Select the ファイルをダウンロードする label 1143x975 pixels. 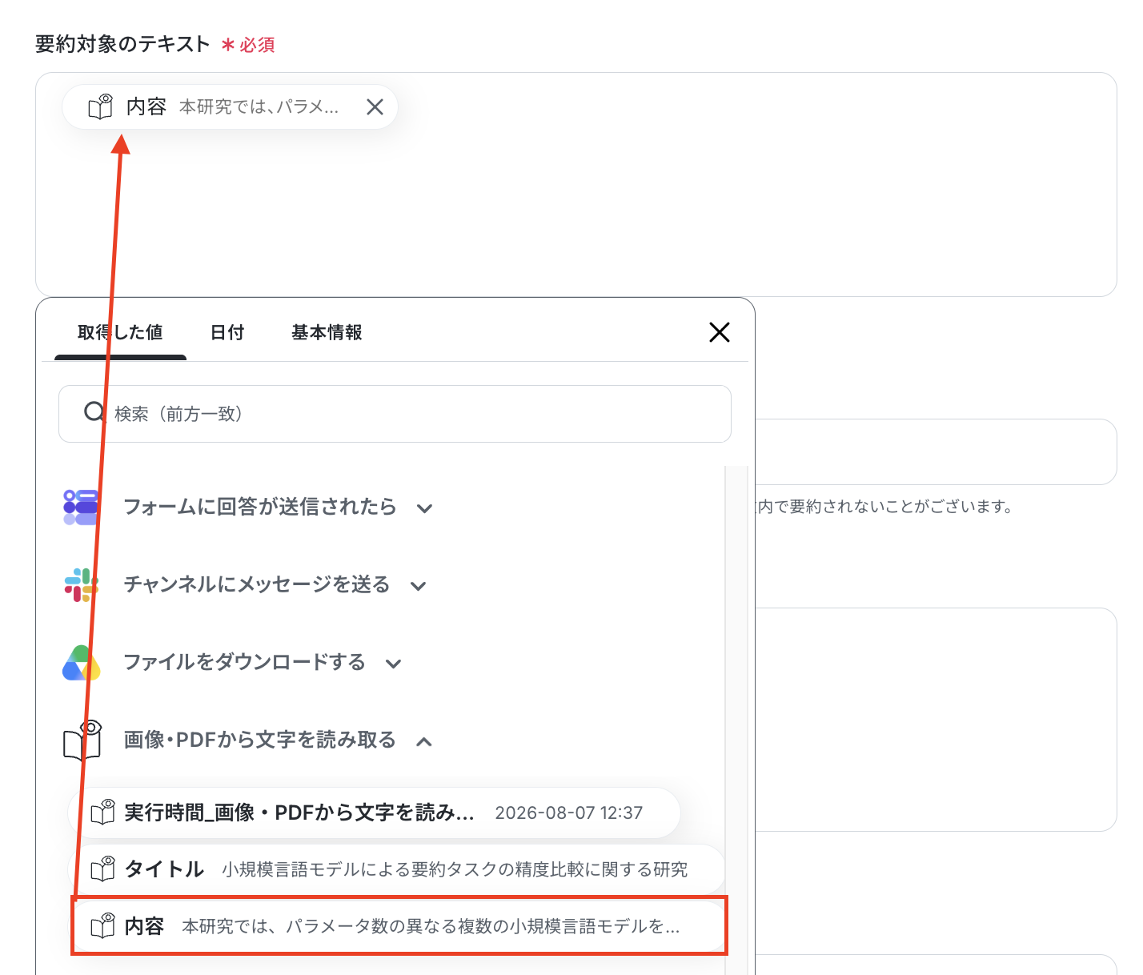click(245, 662)
